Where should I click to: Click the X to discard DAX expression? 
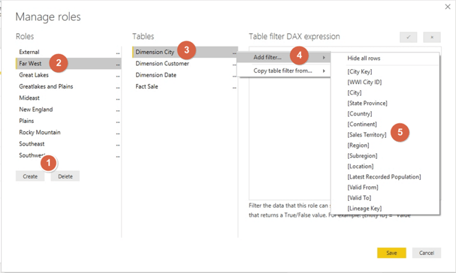pos(432,37)
